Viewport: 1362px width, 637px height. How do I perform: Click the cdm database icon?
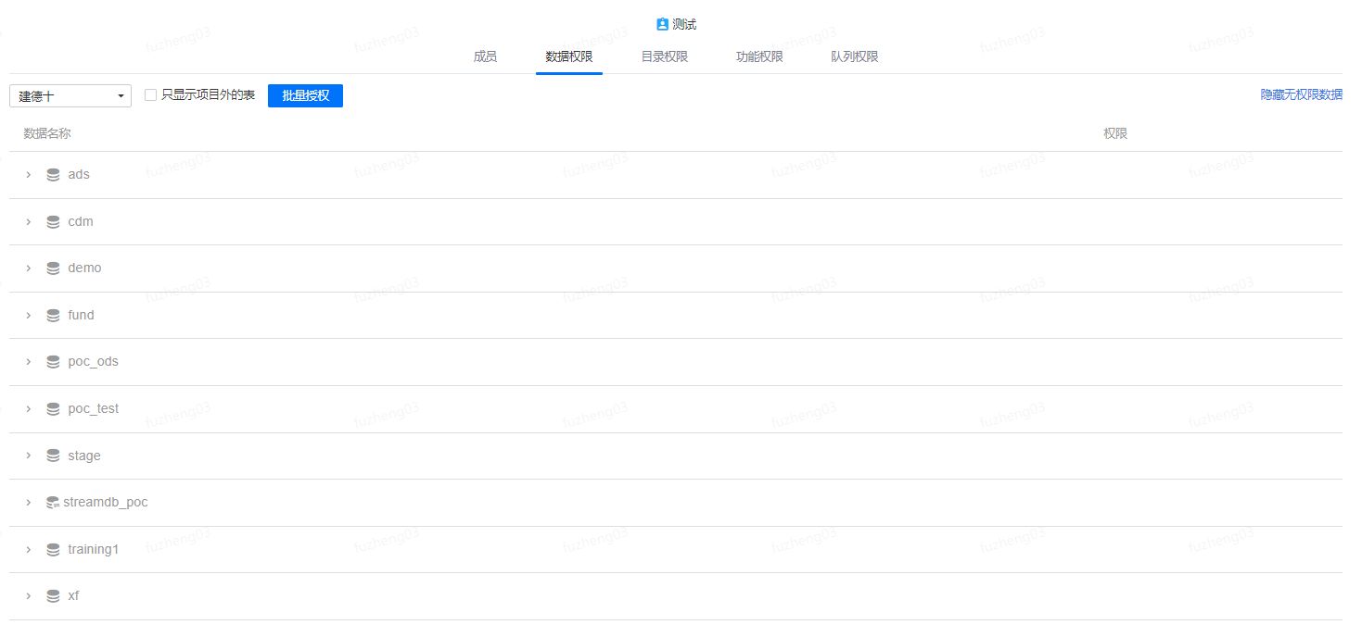(53, 222)
